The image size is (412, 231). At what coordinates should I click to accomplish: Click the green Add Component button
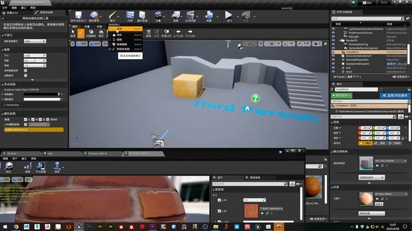342,96
